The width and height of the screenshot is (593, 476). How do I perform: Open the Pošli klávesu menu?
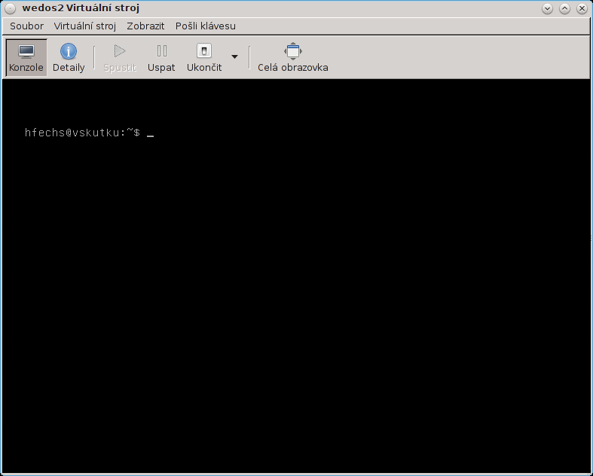pos(206,26)
